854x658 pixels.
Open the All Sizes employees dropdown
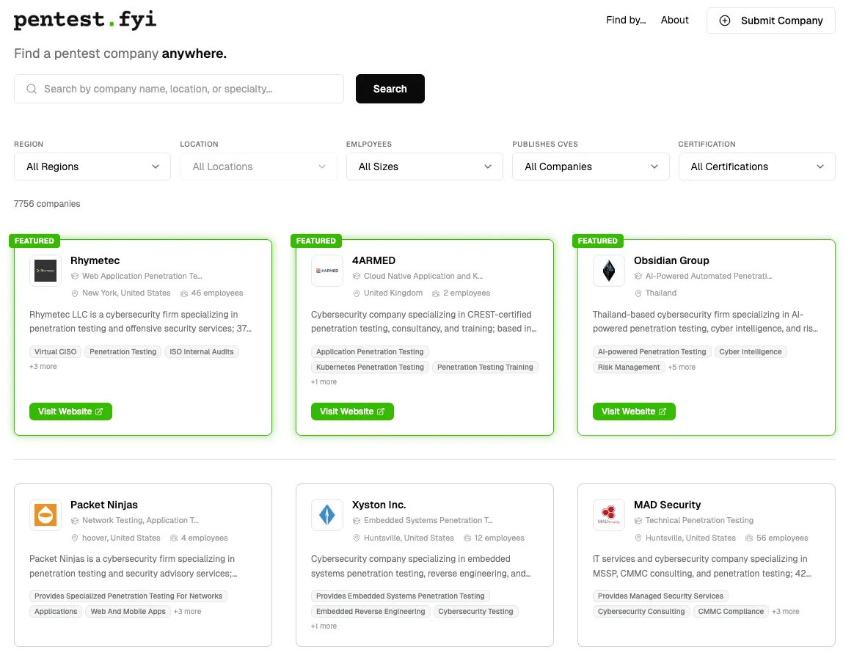point(424,167)
